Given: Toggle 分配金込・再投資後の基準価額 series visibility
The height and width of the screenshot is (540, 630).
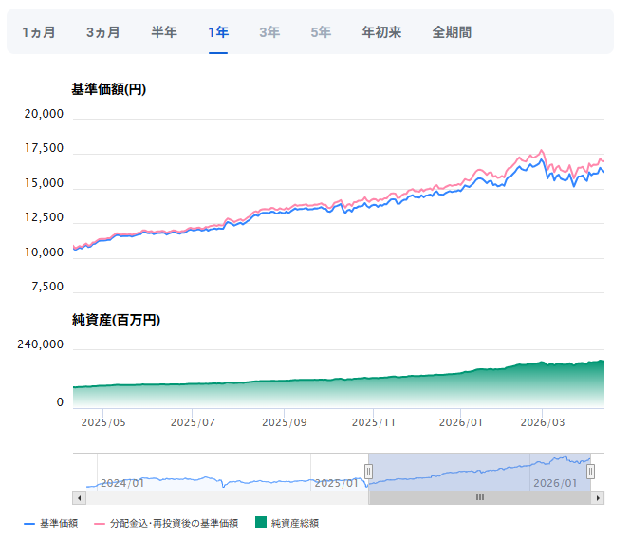Looking at the screenshot, I should (173, 523).
